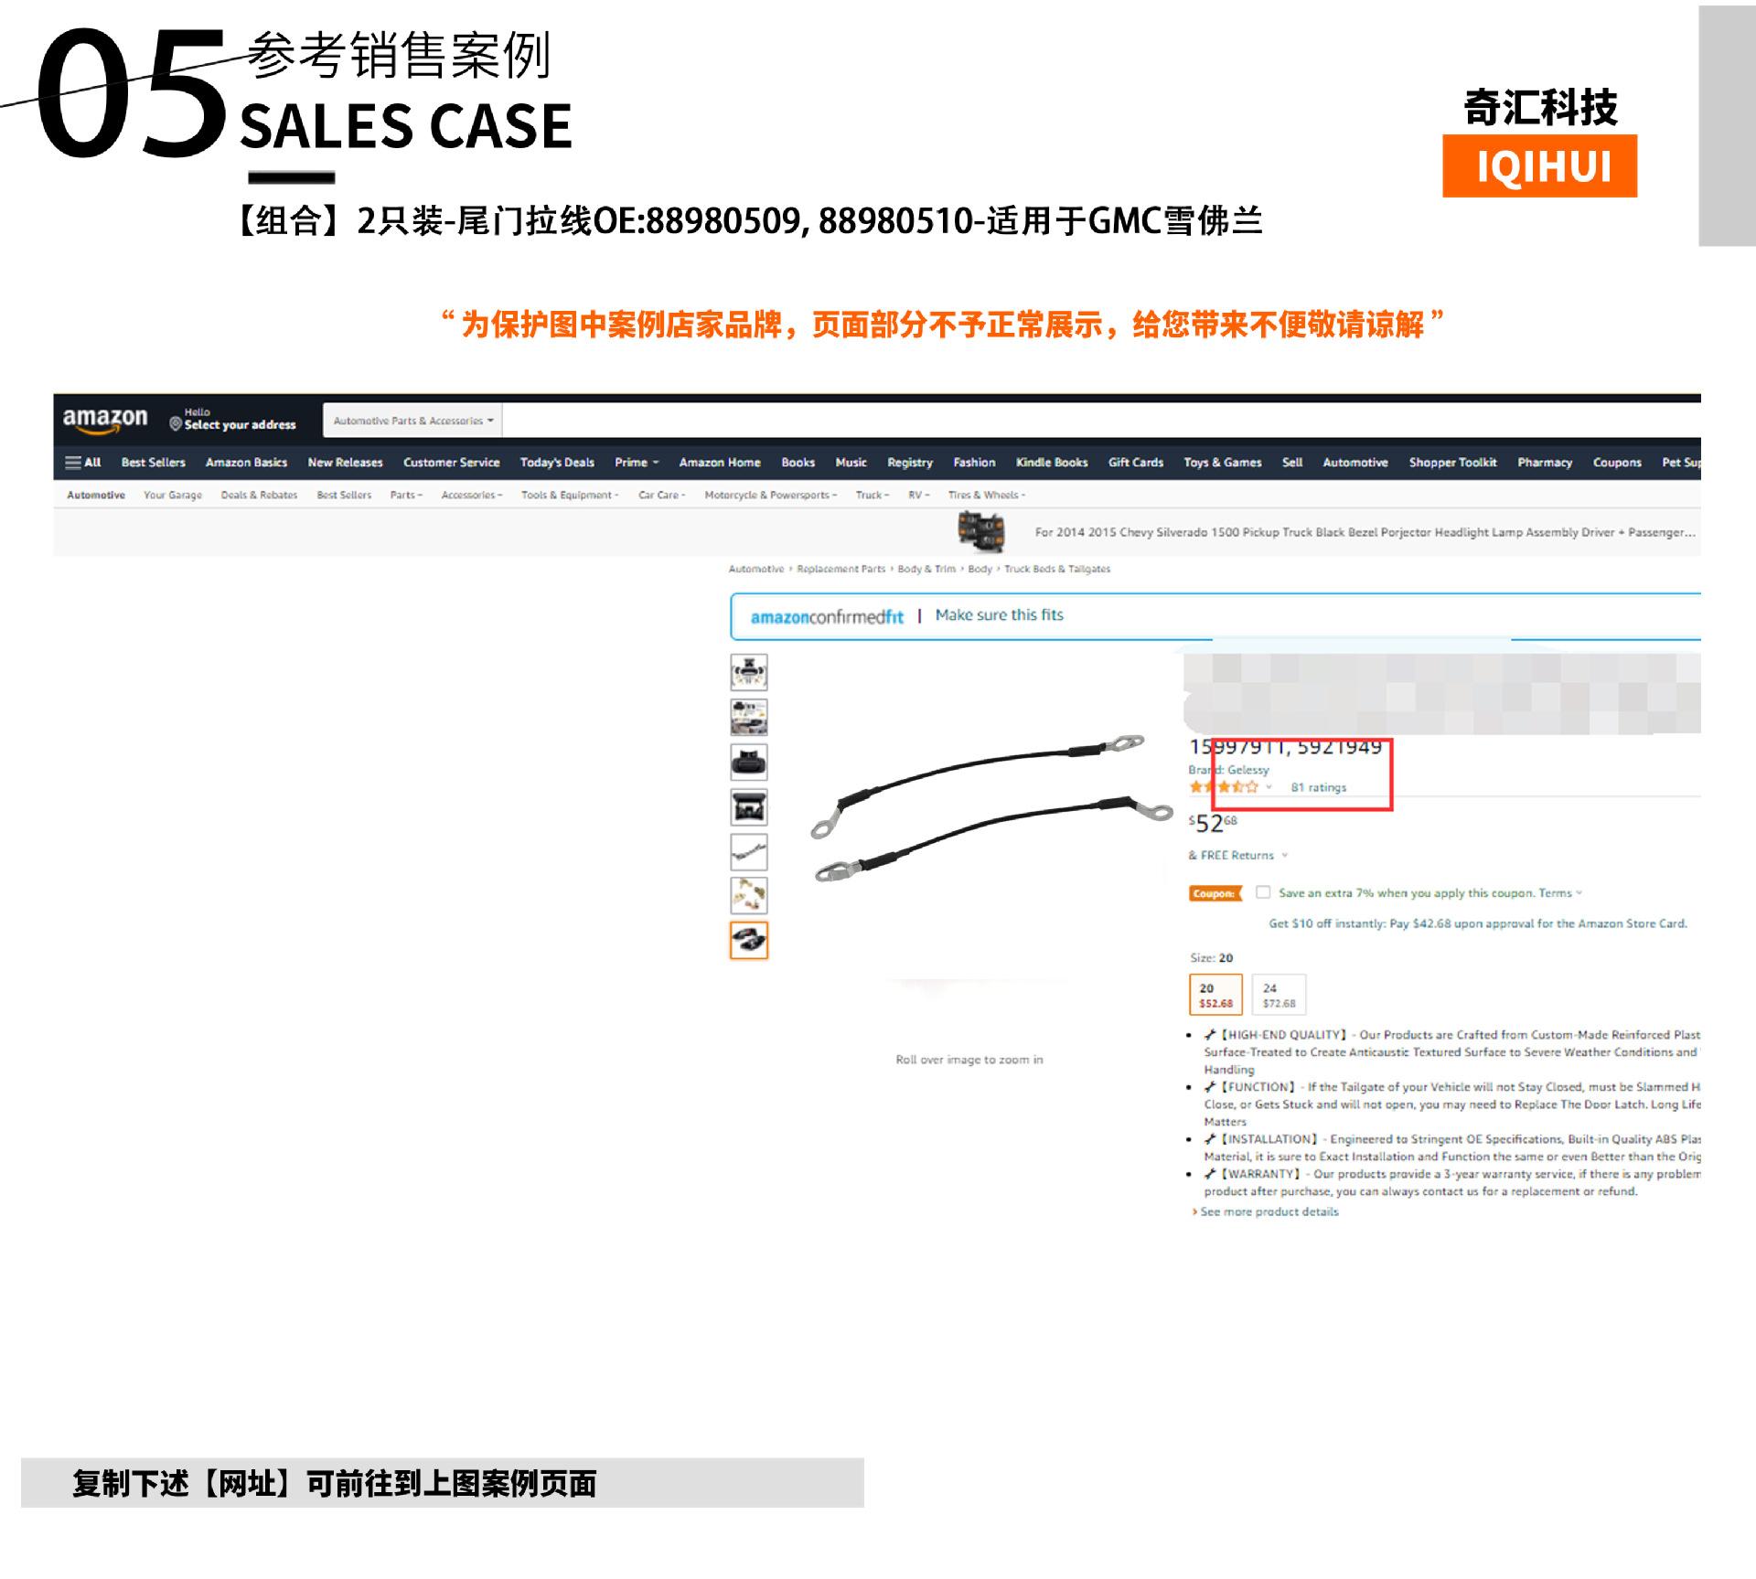The image size is (1756, 1579).
Task: Click the 81 ratings link
Action: pos(1318,787)
